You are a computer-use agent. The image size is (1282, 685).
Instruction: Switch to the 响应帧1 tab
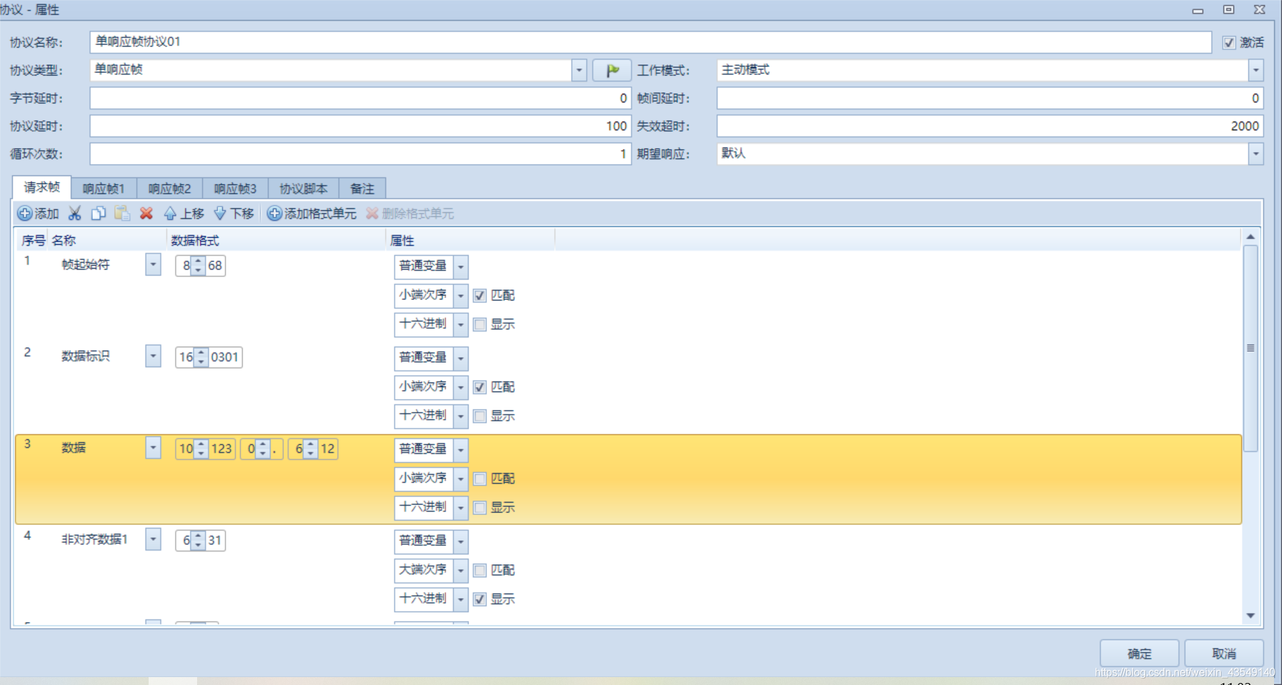coord(104,189)
